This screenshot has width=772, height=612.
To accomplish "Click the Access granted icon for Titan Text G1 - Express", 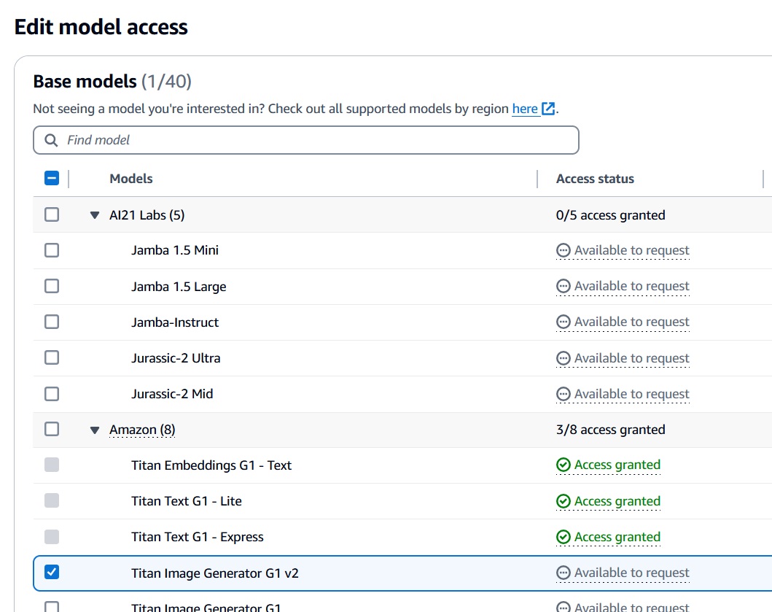I will coord(563,537).
